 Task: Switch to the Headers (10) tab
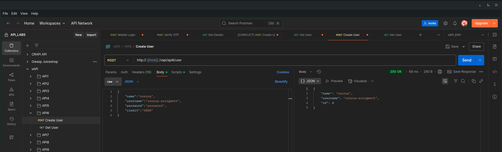coord(141,72)
